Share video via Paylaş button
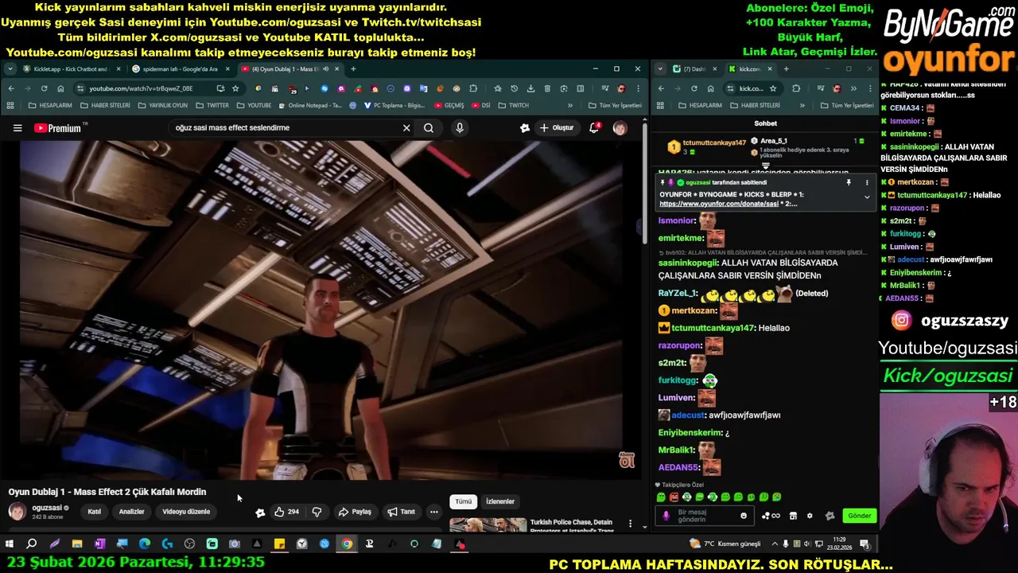Screen dimensions: 1018x573 (x=355, y=512)
